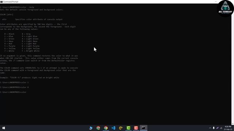234x131 pixels.
Task: Open the Google app taskbar icon
Action: click(x=98, y=128)
